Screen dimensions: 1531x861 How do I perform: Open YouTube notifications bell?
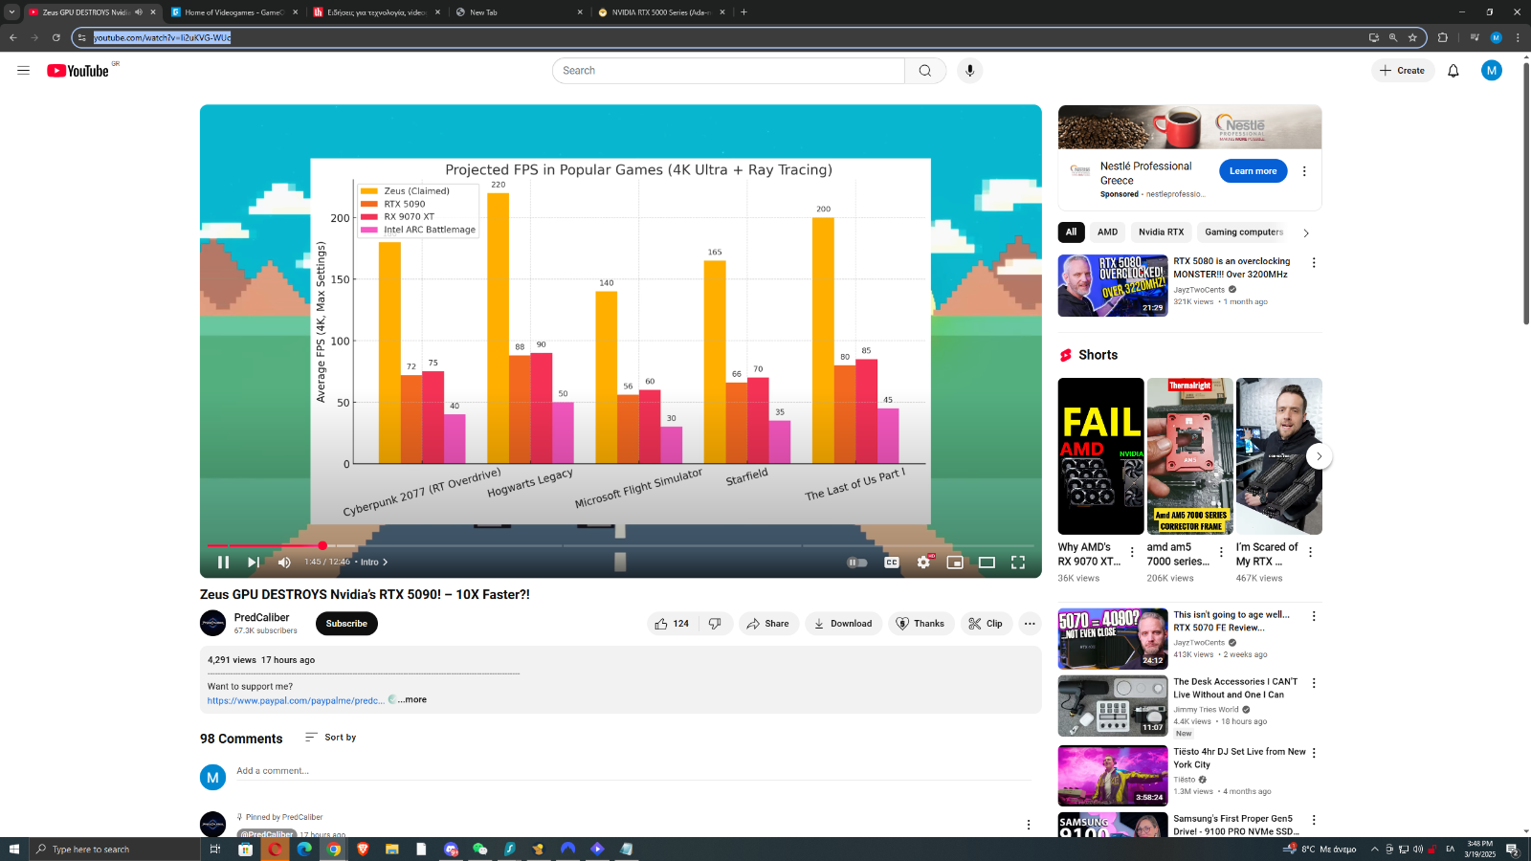[1453, 71]
